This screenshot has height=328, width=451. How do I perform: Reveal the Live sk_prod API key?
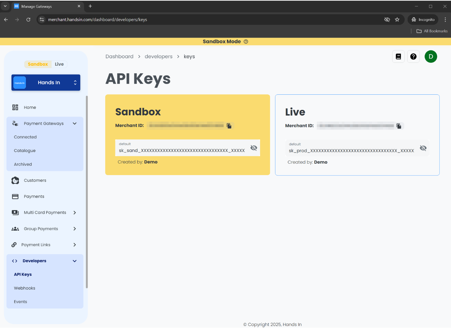click(423, 148)
